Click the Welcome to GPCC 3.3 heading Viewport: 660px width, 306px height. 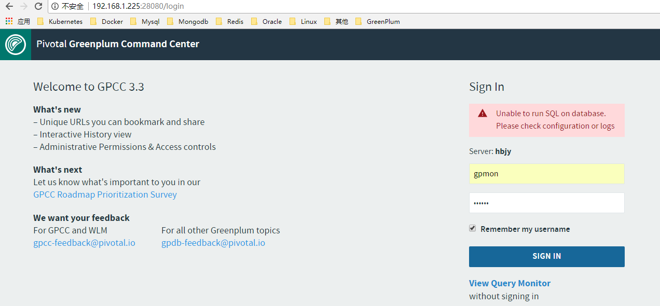tap(89, 87)
